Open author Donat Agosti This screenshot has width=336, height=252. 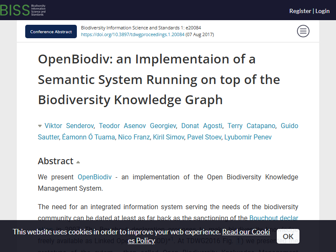click(202, 126)
